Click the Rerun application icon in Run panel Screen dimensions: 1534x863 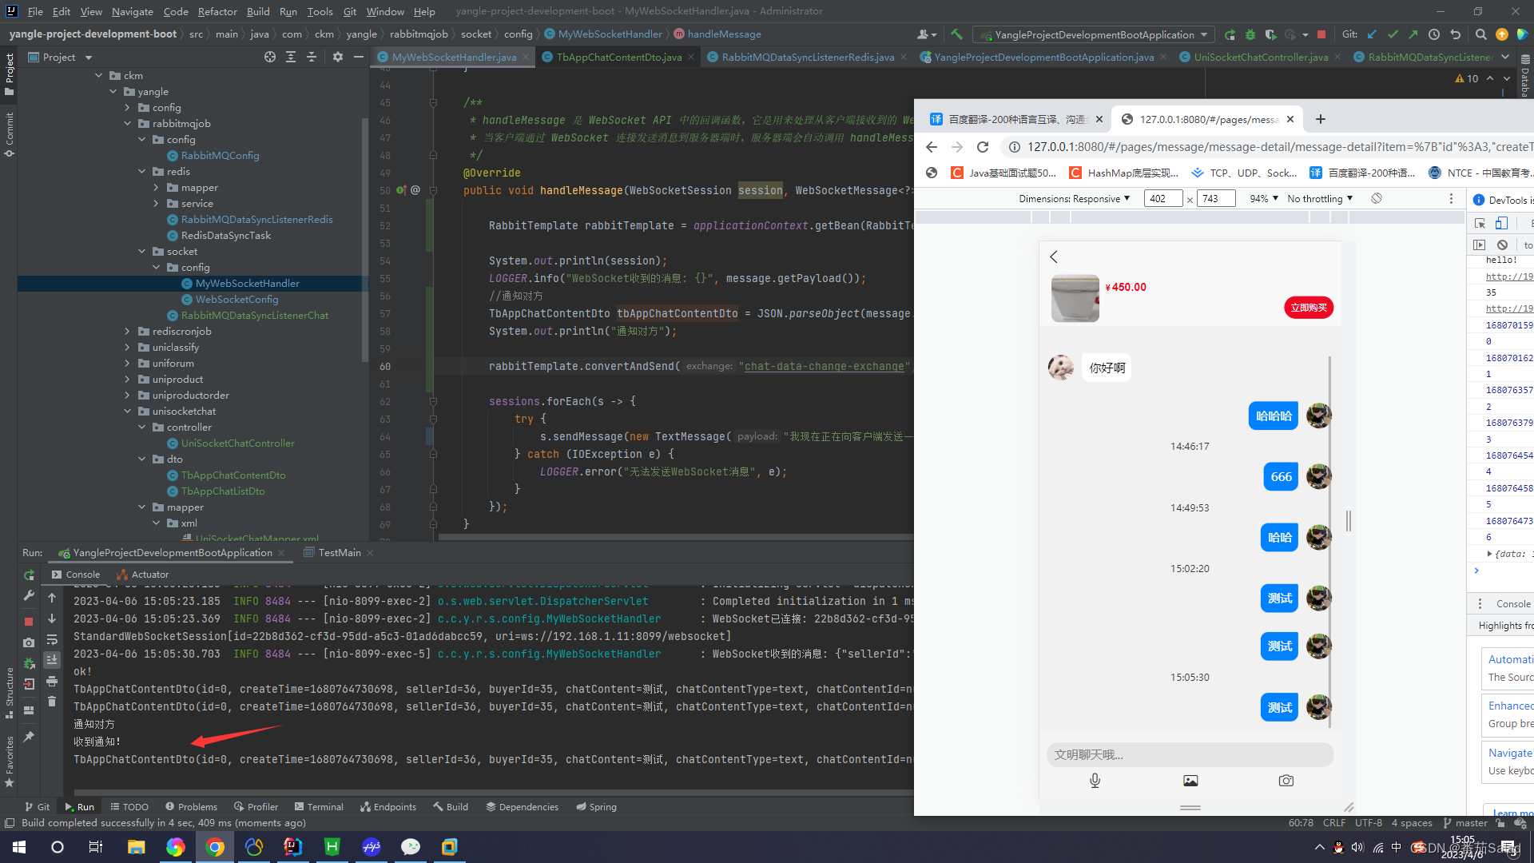29,575
